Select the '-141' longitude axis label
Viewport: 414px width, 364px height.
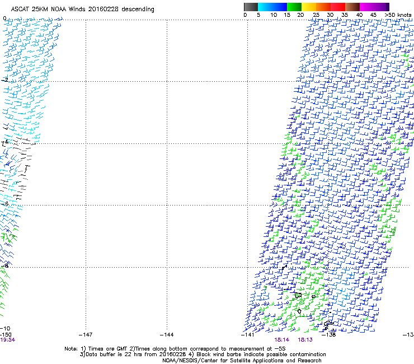point(247,335)
